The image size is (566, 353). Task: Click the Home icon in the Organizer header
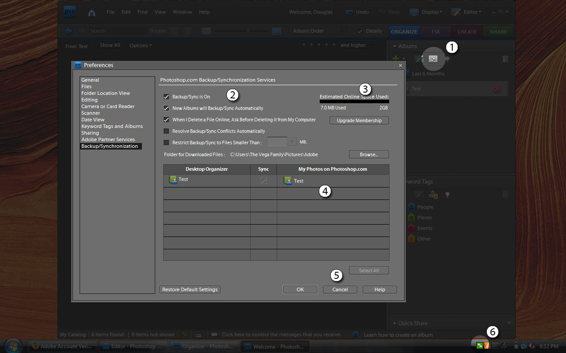pos(92,12)
